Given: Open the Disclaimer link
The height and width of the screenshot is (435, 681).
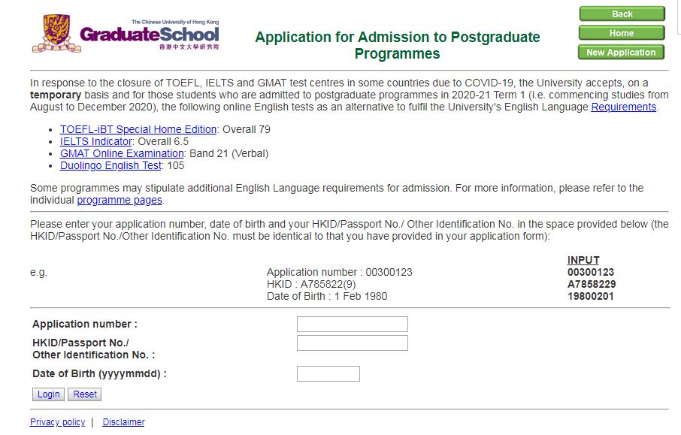Looking at the screenshot, I should click(x=123, y=422).
